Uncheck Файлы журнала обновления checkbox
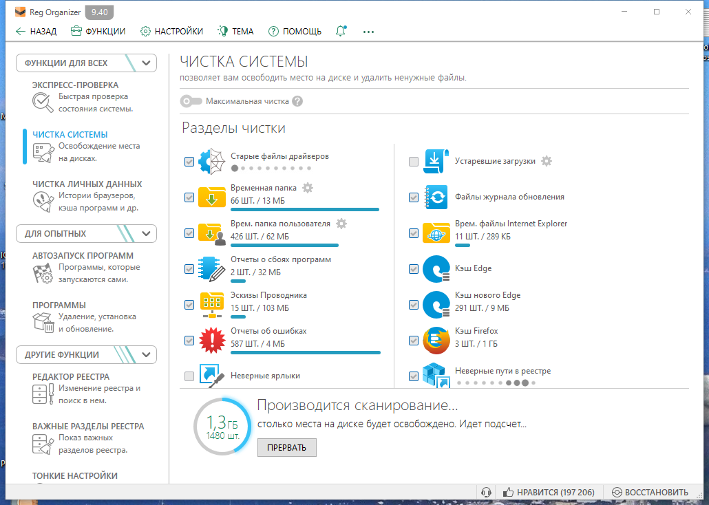This screenshot has height=505, width=709. (x=414, y=197)
